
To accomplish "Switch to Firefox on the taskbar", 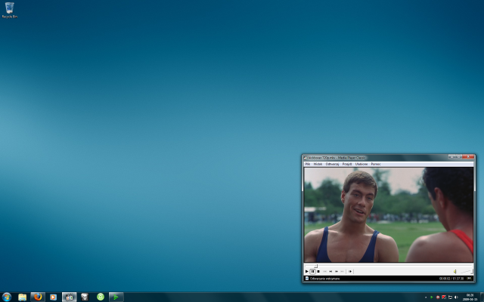I will coord(38,297).
